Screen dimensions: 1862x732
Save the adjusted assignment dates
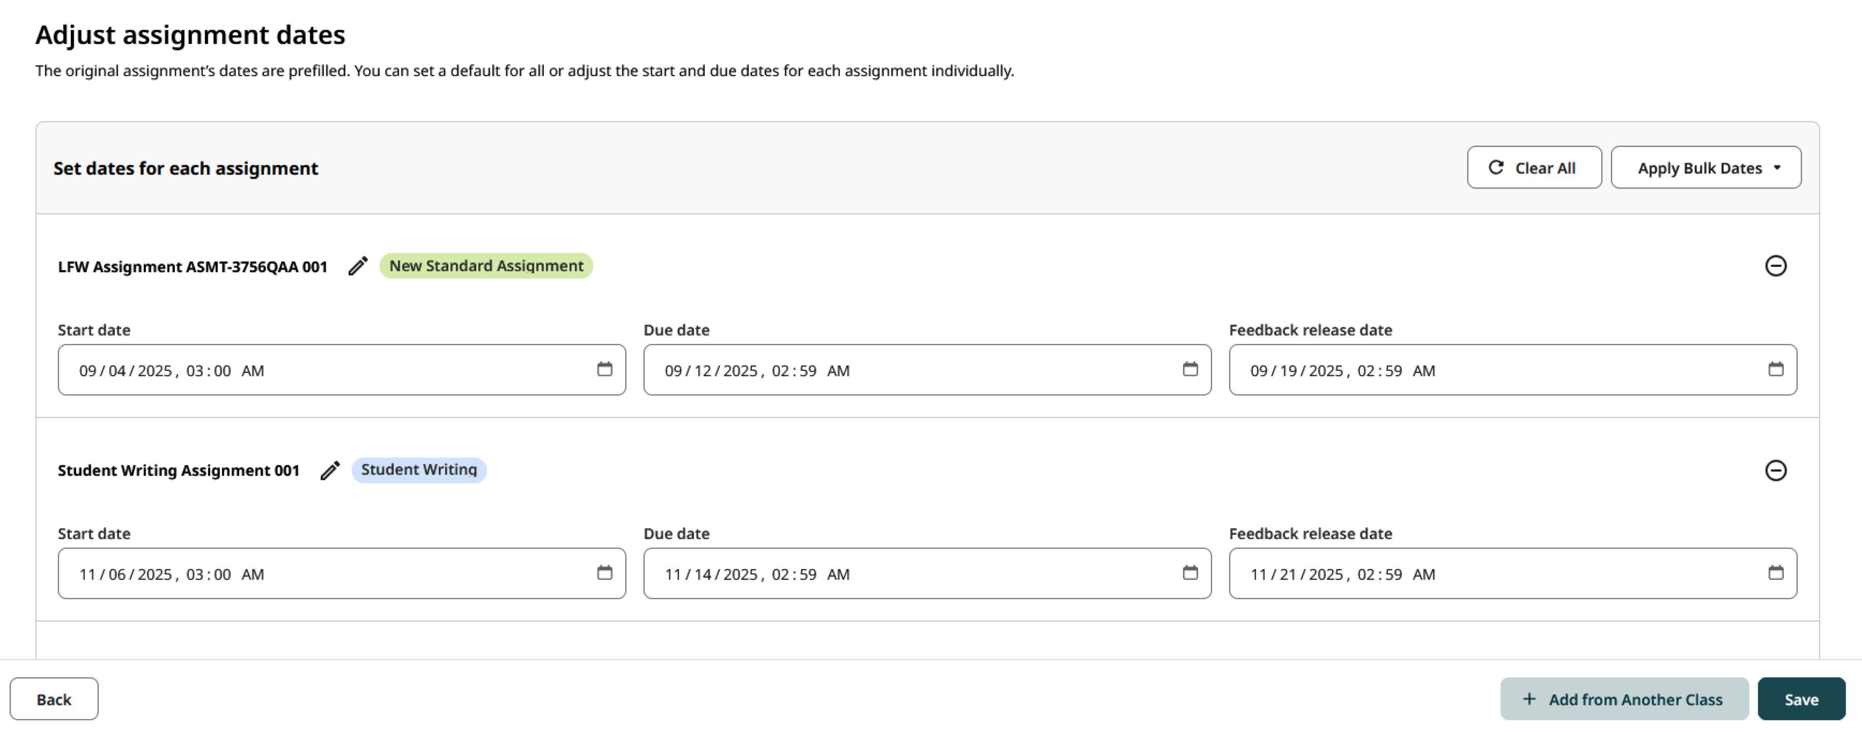1801,699
